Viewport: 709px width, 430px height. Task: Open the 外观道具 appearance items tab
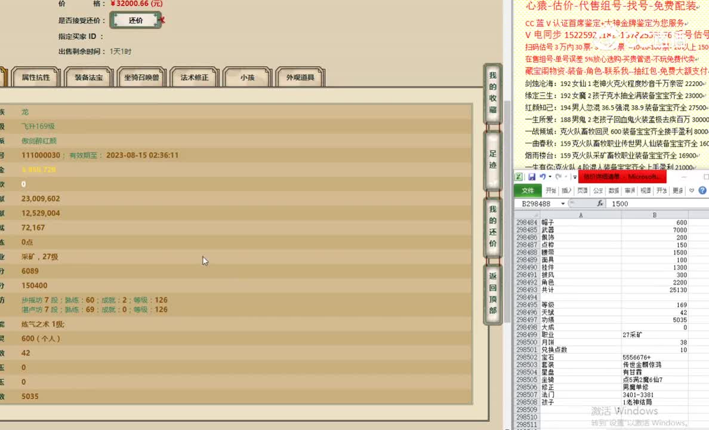coord(300,78)
